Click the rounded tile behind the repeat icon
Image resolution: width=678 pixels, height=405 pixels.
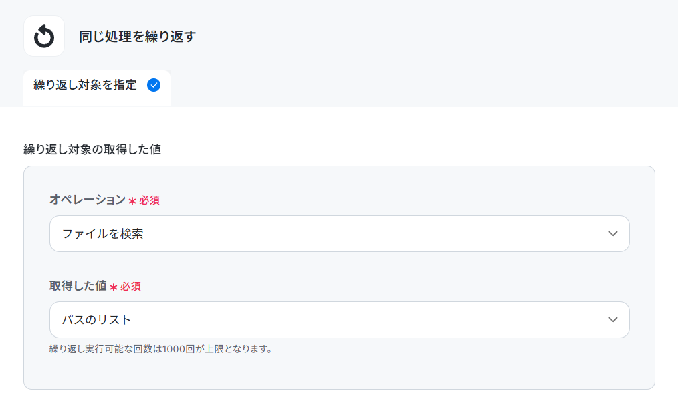tap(44, 36)
